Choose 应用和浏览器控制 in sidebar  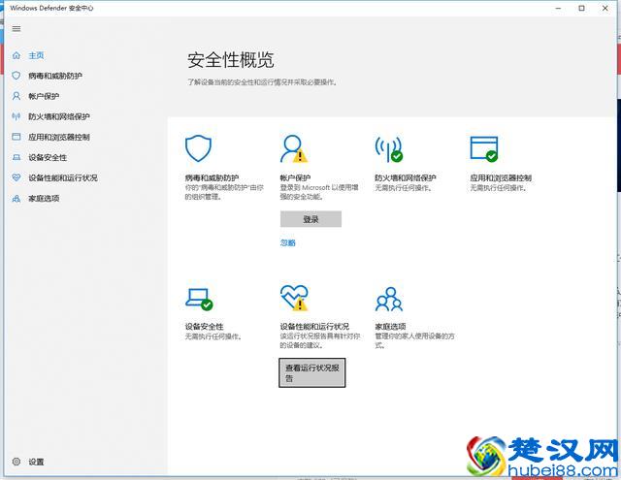[x=59, y=137]
